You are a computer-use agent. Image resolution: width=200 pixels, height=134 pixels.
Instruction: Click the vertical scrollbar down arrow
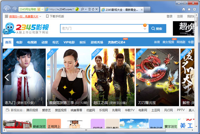click(196, 127)
